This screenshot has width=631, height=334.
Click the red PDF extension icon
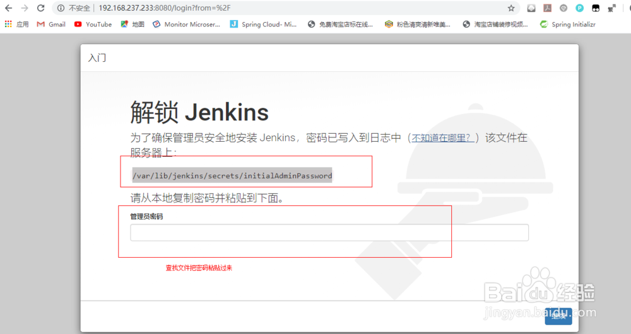coord(547,8)
